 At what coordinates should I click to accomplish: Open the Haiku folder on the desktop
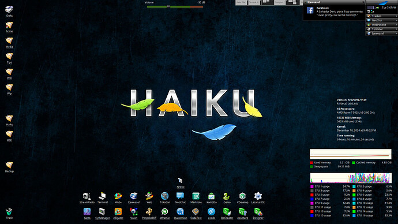coord(9,118)
